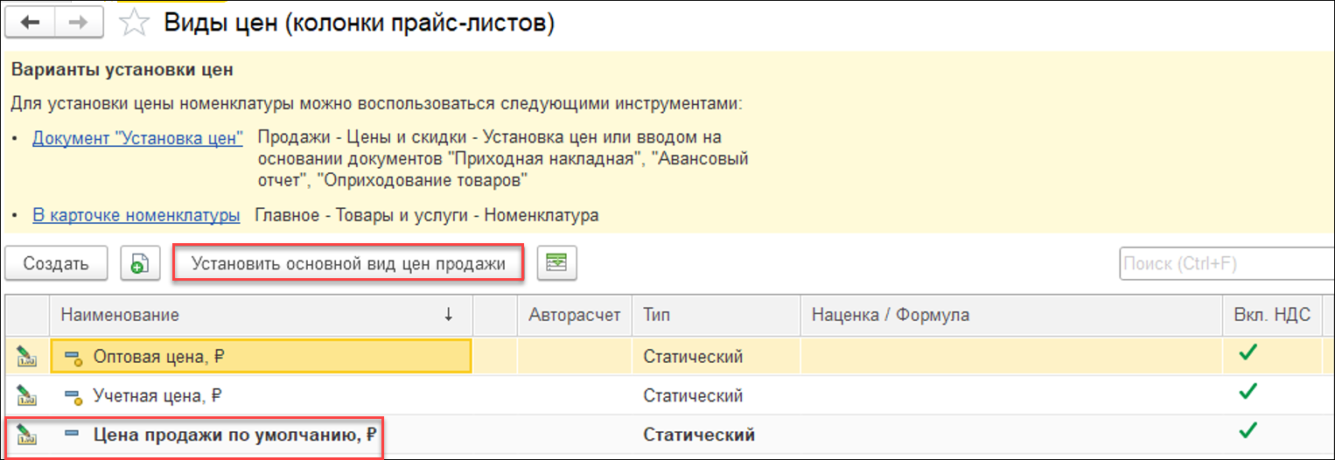This screenshot has width=1335, height=460.
Task: Click edit icon in Цена продажи по умолчанию row
Action: click(x=25, y=434)
